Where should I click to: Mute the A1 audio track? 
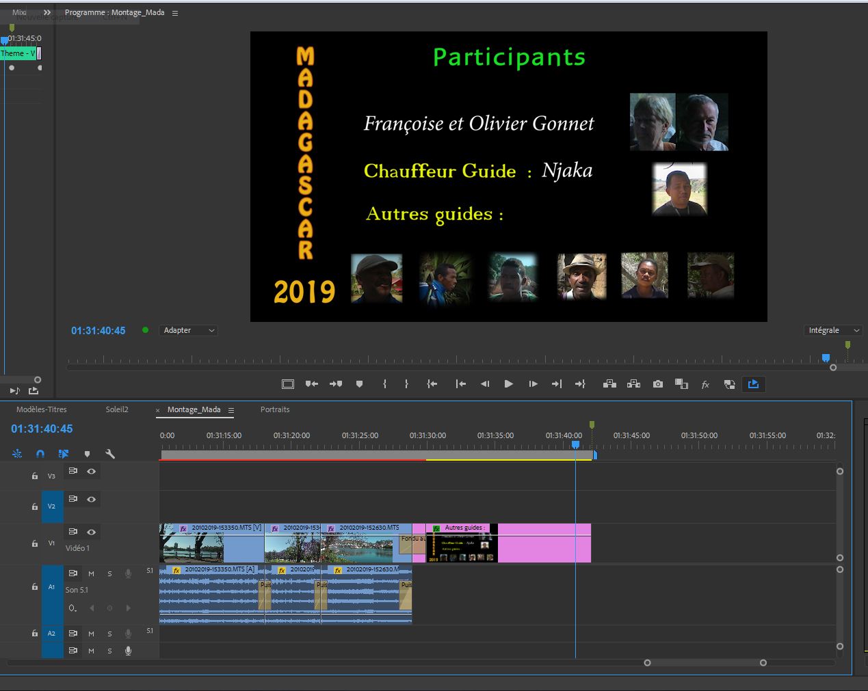(x=91, y=574)
